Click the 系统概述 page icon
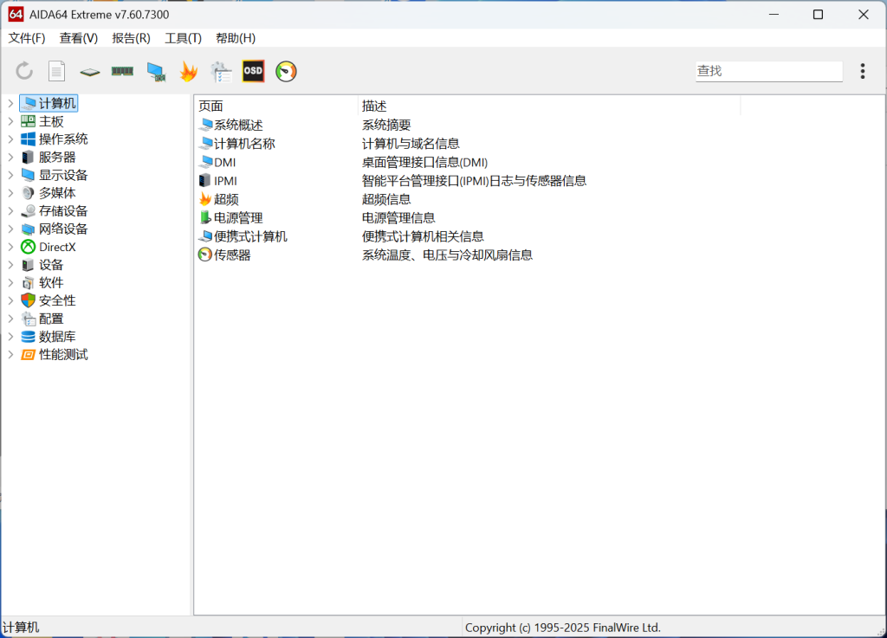887x638 pixels. point(205,125)
